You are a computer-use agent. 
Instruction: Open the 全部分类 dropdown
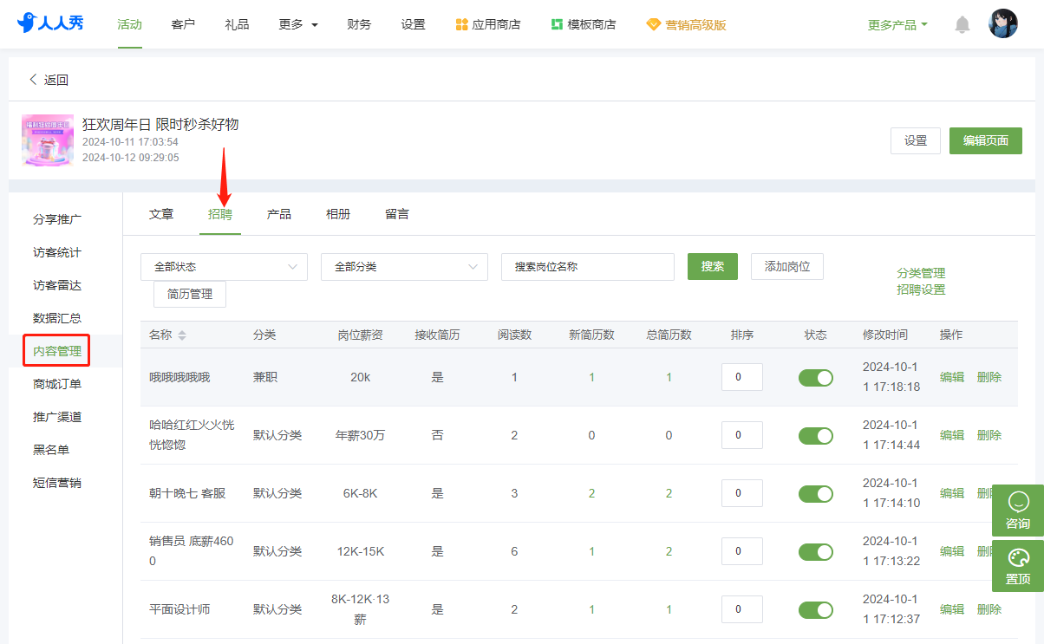coord(404,267)
